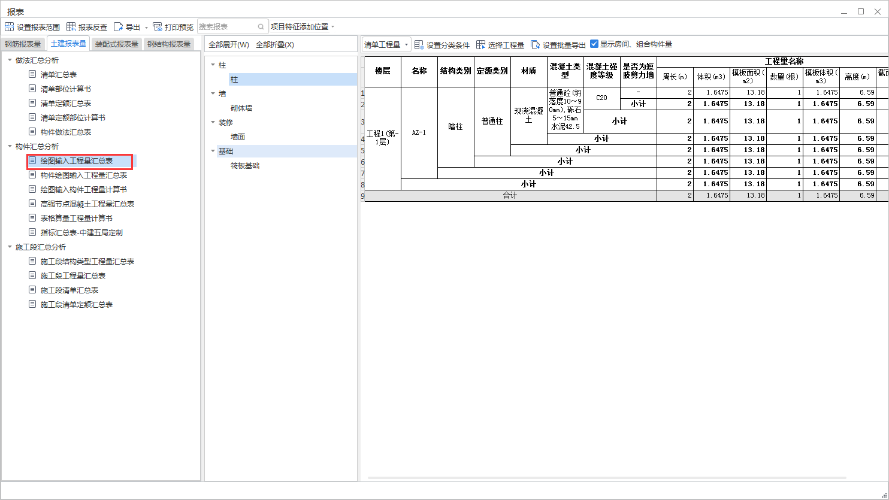Click the 打印预览 label

pos(179,27)
